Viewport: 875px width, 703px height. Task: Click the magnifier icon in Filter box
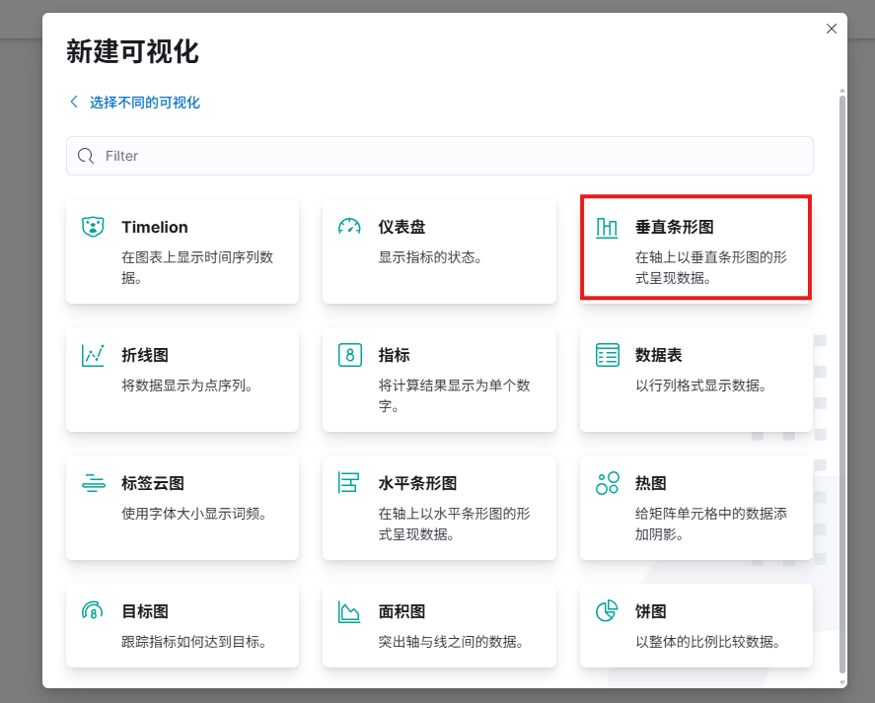(86, 156)
